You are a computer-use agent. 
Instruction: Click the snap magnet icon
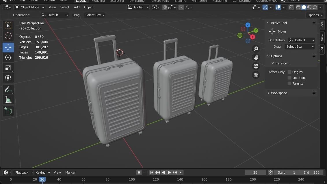(165, 7)
